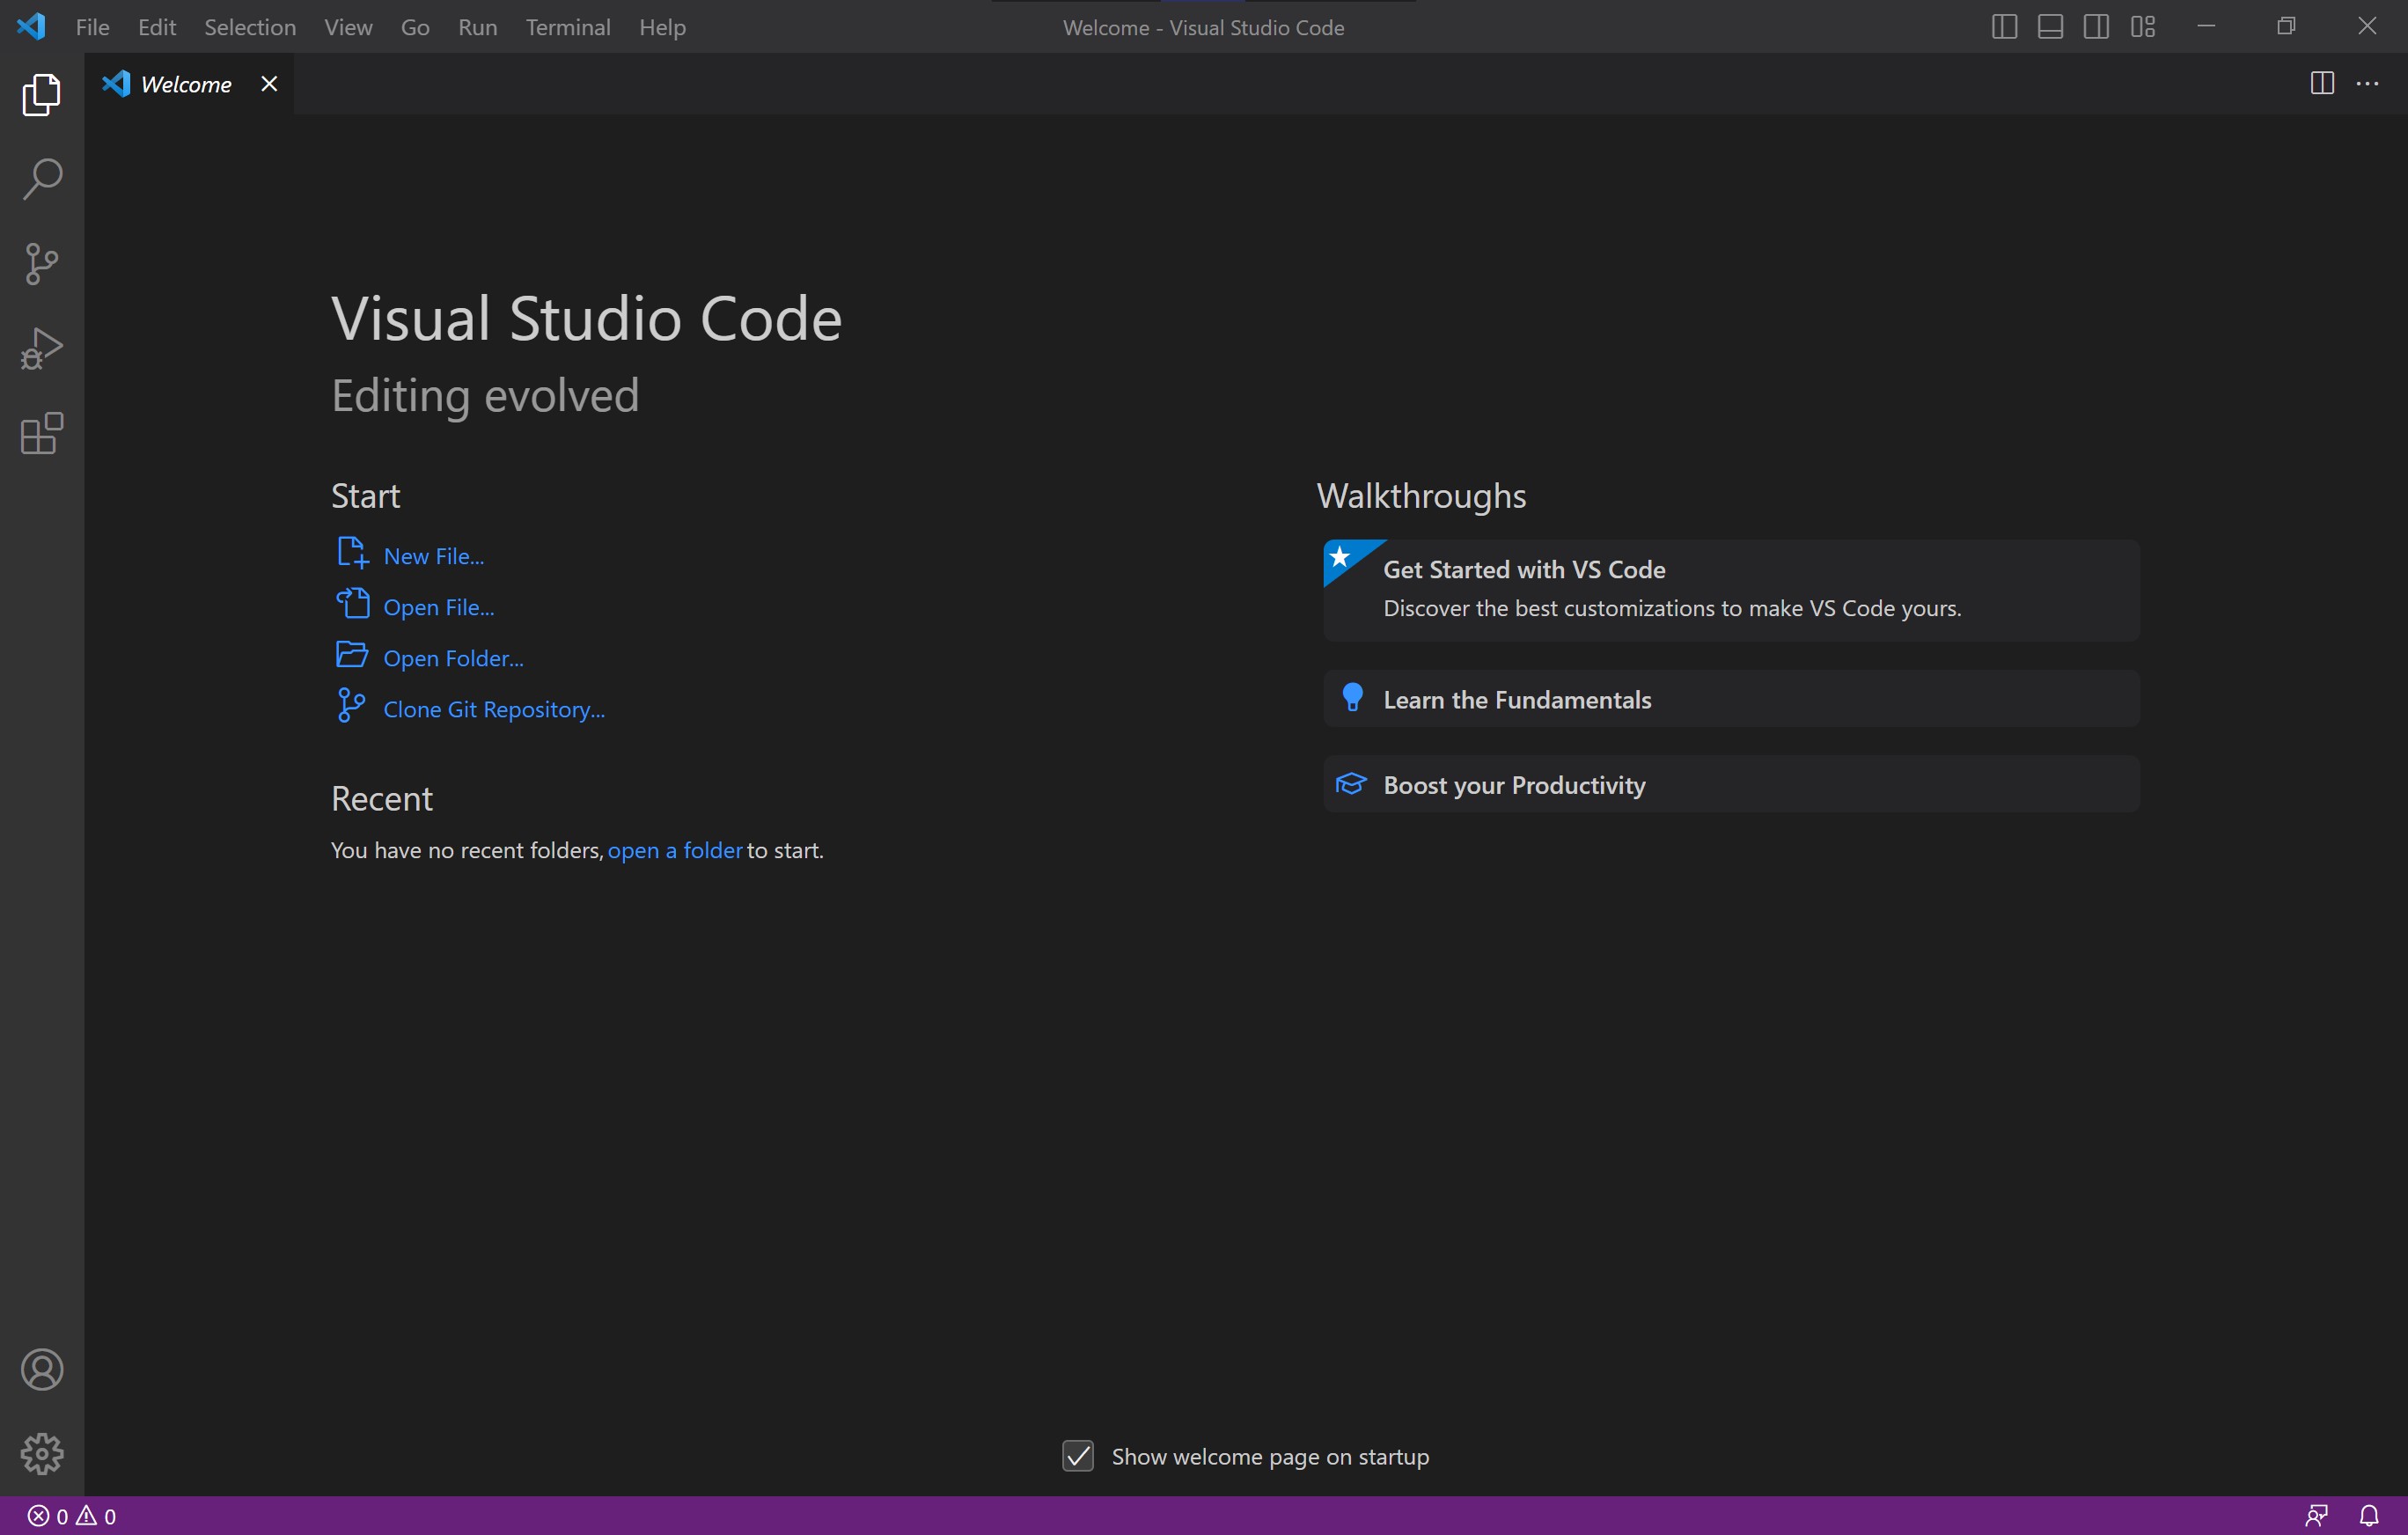
Task: Open notifications bell in status bar
Action: click(2369, 1516)
